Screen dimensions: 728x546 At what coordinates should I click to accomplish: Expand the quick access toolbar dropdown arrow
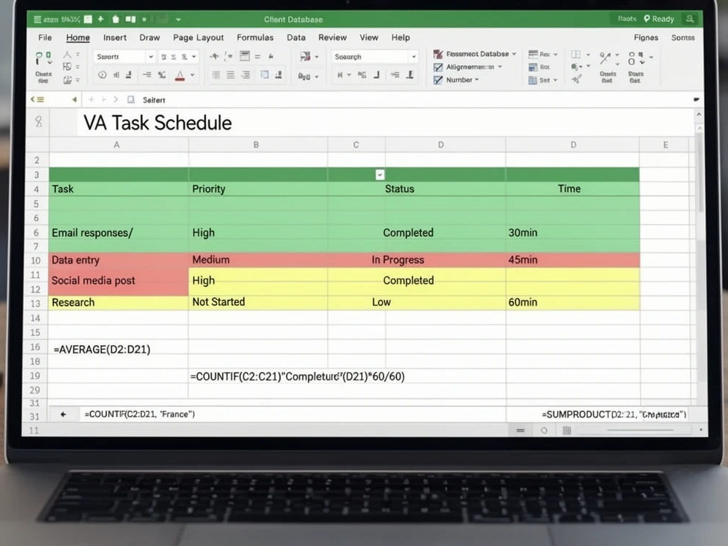click(x=178, y=20)
